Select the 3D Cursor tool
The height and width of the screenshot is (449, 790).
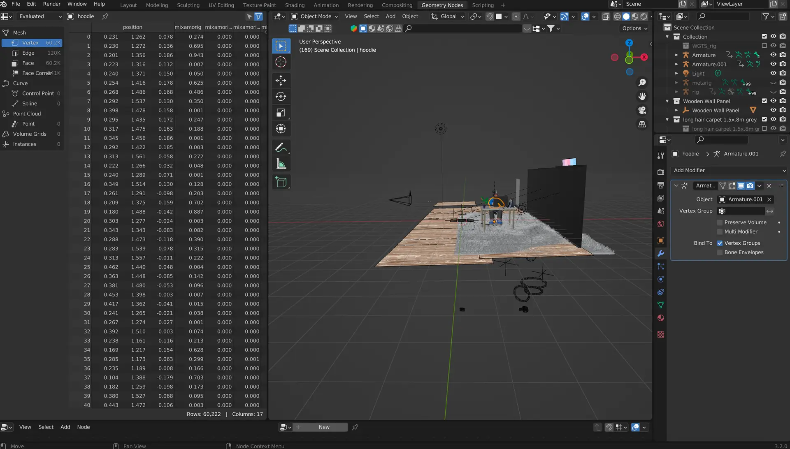(x=281, y=62)
